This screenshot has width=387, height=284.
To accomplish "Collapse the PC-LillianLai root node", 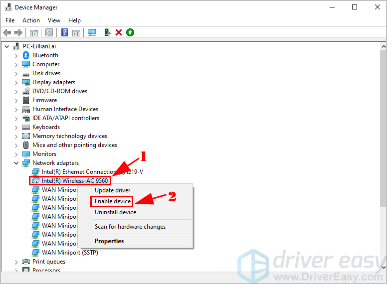I will [x=7, y=46].
